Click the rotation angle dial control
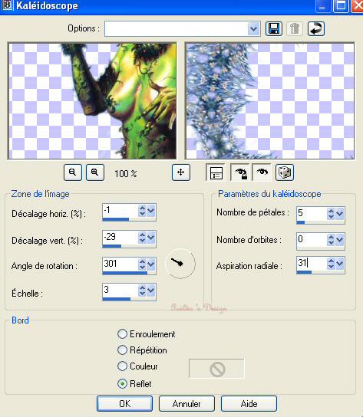Screen dimensions: 363x417 point(180,264)
